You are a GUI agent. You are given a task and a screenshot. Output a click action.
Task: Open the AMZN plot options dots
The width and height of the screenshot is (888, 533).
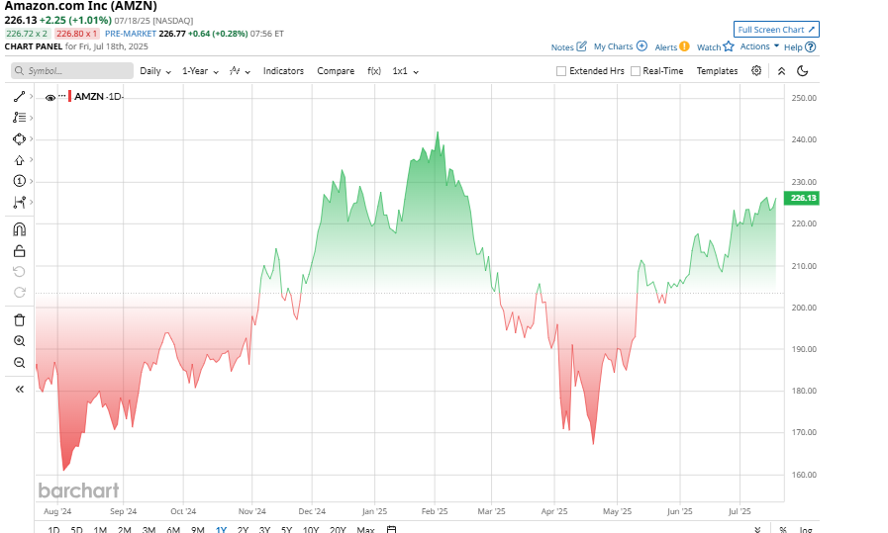(x=62, y=97)
